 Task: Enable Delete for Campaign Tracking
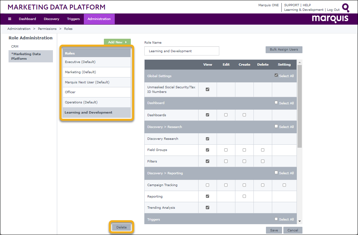[263, 185]
